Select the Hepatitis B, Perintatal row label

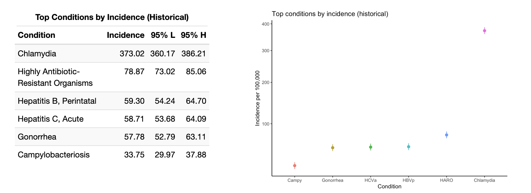coord(57,101)
